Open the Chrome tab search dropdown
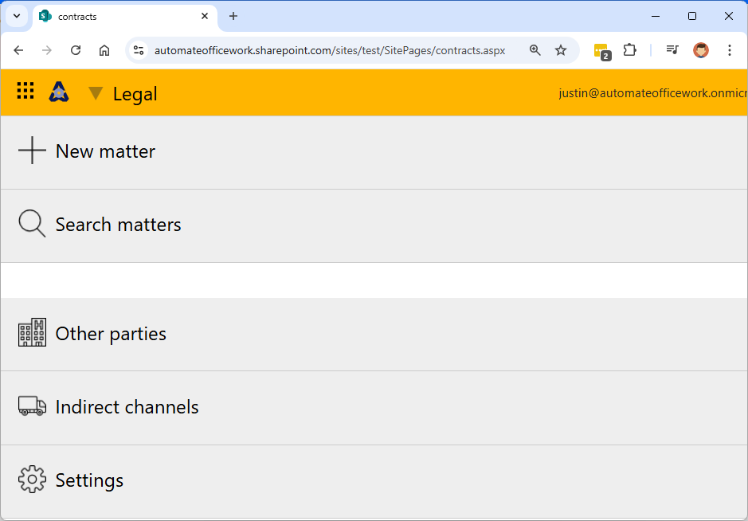Viewport: 748px width, 521px height. [17, 16]
